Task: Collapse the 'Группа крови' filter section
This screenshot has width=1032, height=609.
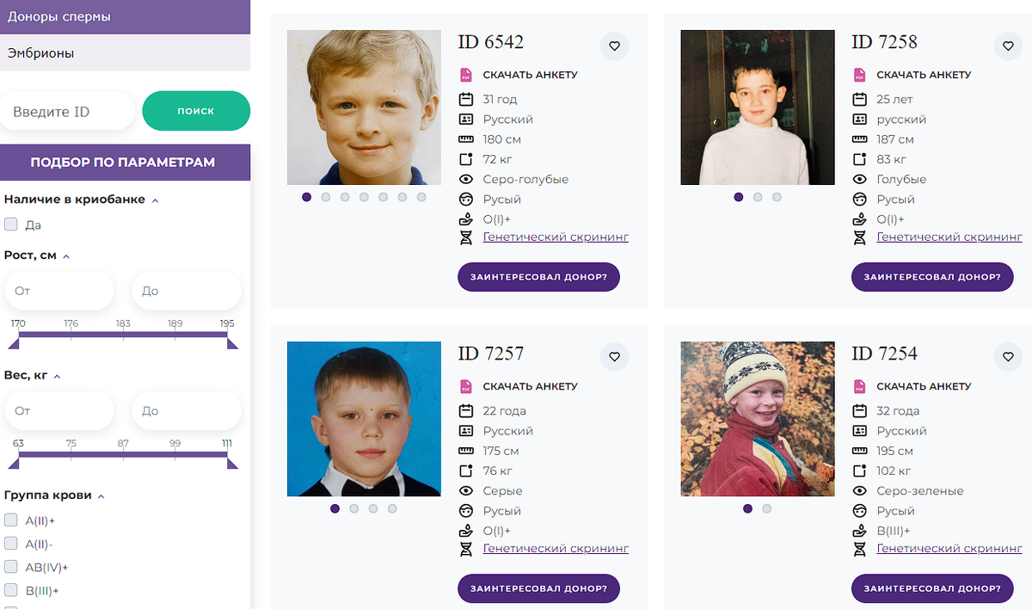Action: [x=101, y=496]
